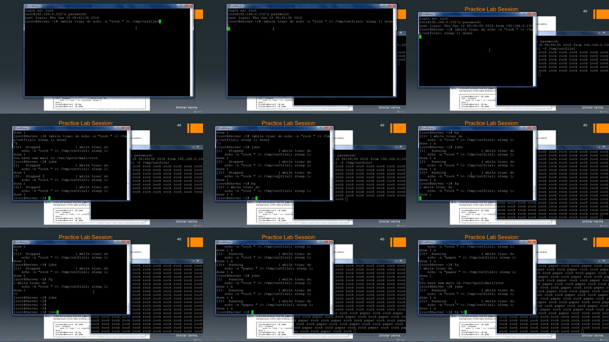Image resolution: width=609 pixels, height=342 pixels.
Task: Click the 'fg %2' prompt line in the bottom-right frame
Action: point(443,312)
